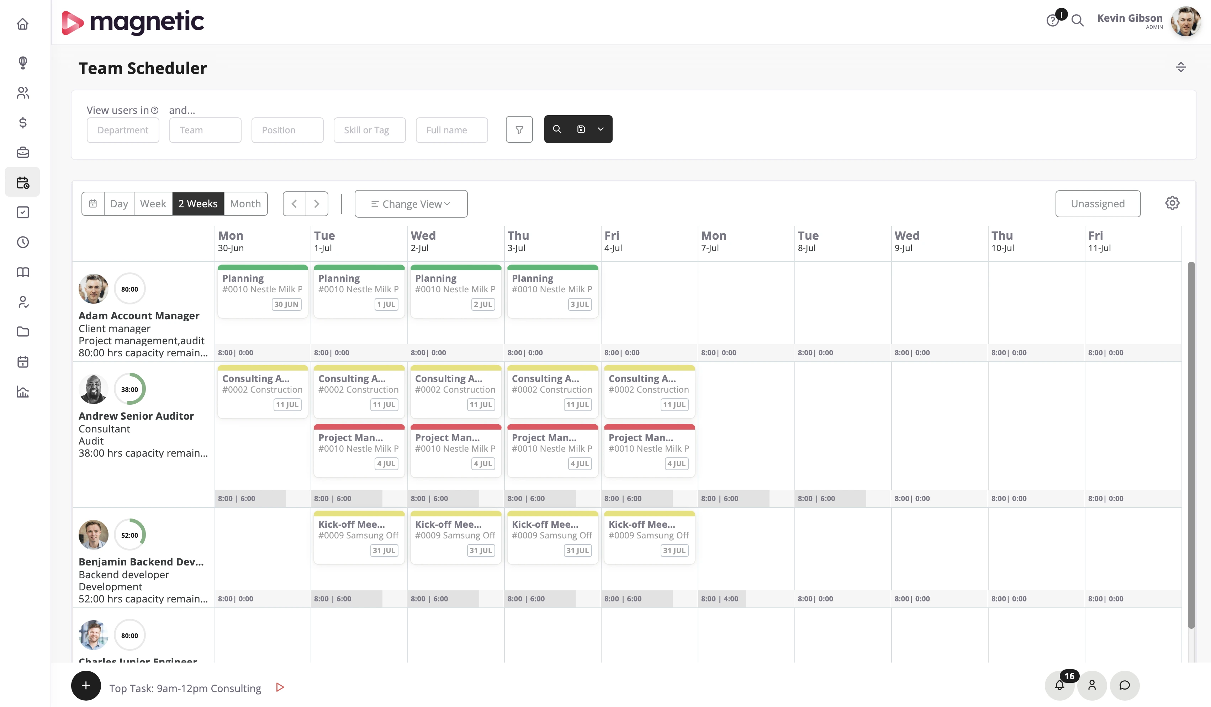
Task: Go to next date range arrow
Action: click(x=317, y=204)
